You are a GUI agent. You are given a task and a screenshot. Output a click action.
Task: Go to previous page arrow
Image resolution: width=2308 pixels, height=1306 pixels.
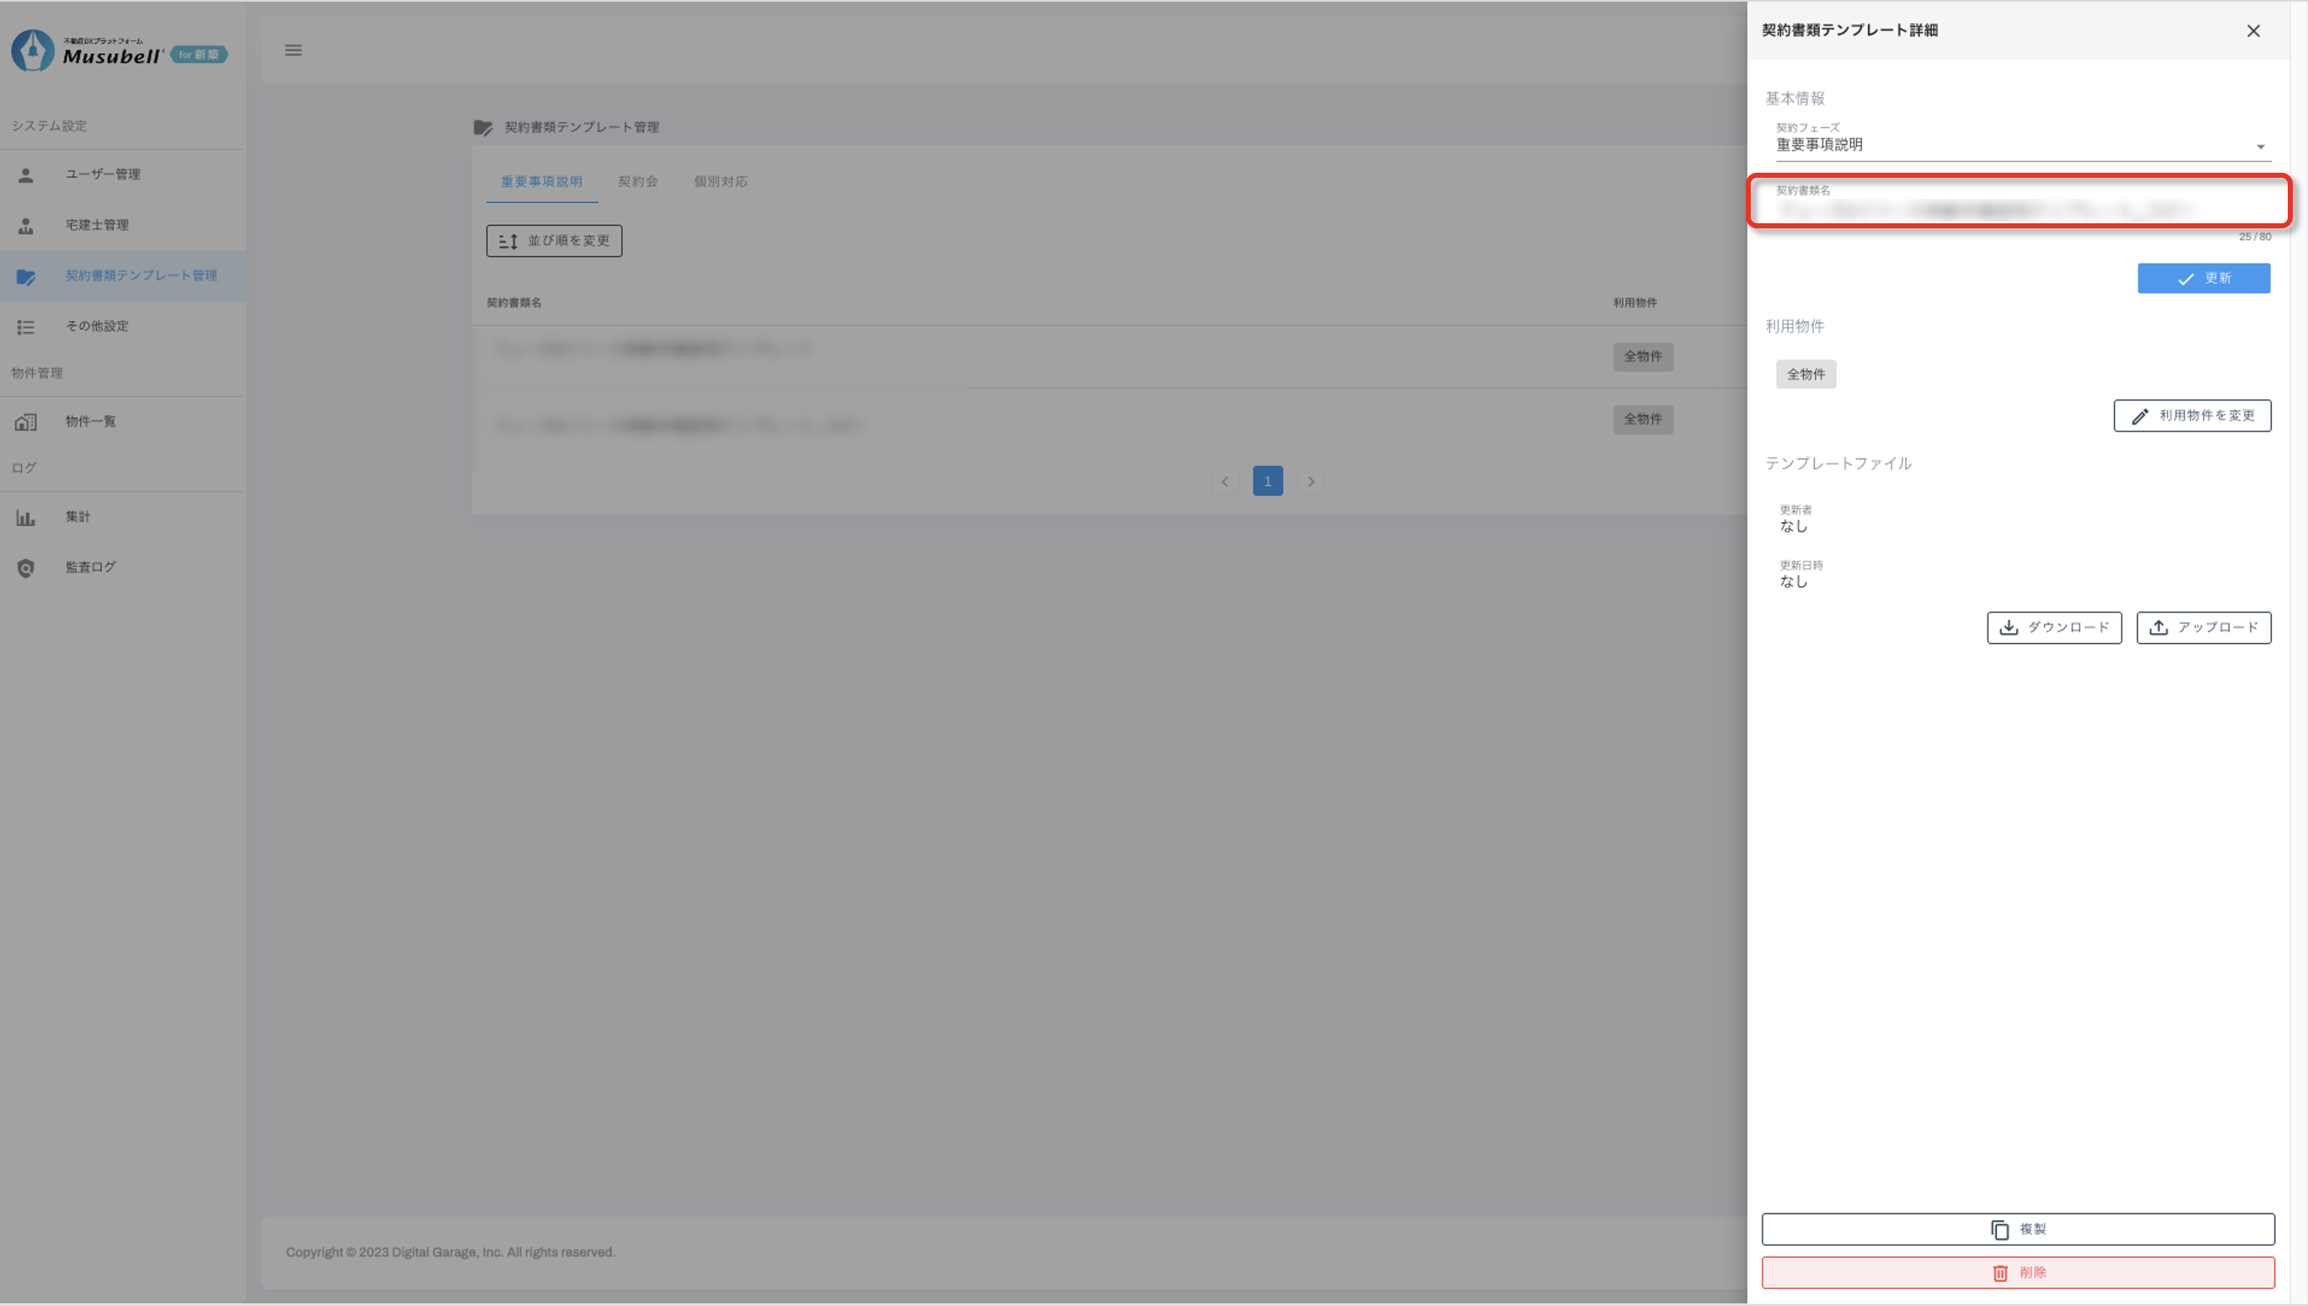tap(1224, 482)
